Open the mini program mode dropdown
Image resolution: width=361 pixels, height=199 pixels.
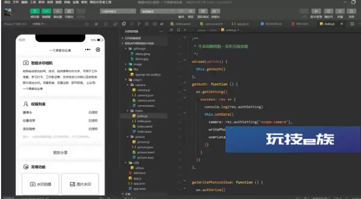coord(118,11)
